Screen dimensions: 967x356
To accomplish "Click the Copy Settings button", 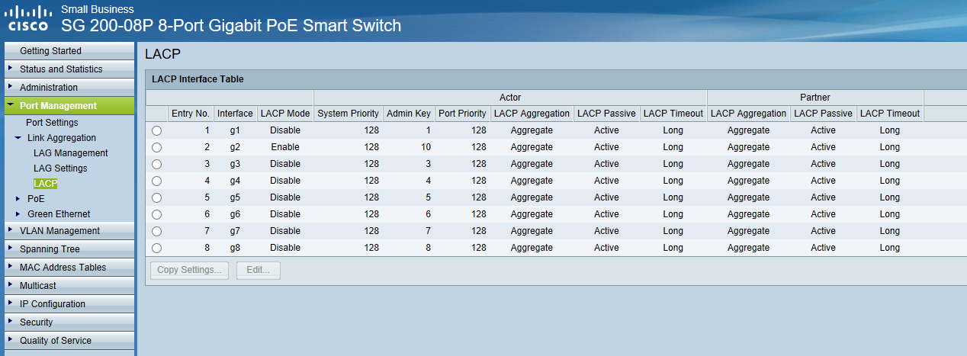I will pyautogui.click(x=189, y=270).
